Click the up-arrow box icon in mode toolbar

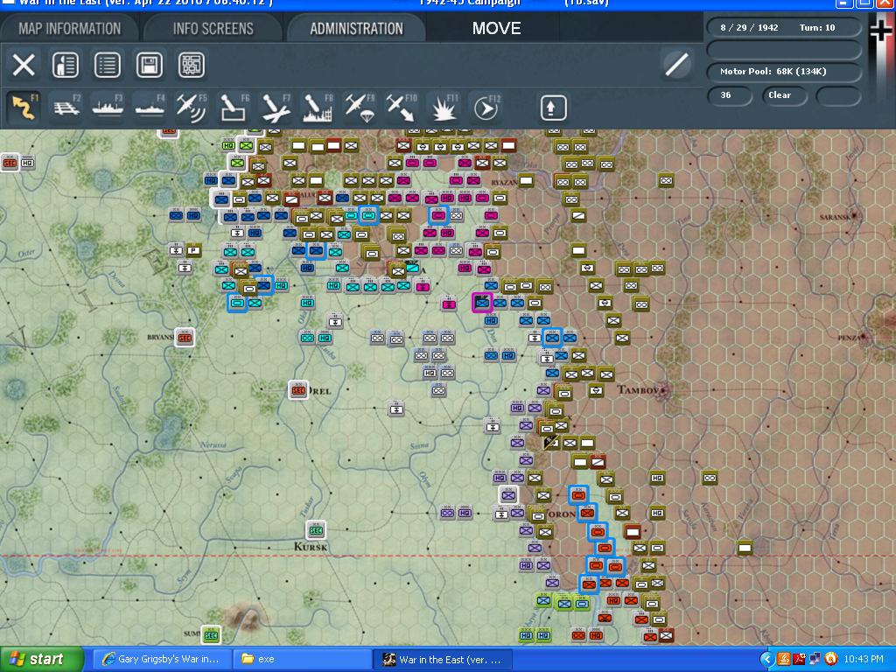point(553,108)
